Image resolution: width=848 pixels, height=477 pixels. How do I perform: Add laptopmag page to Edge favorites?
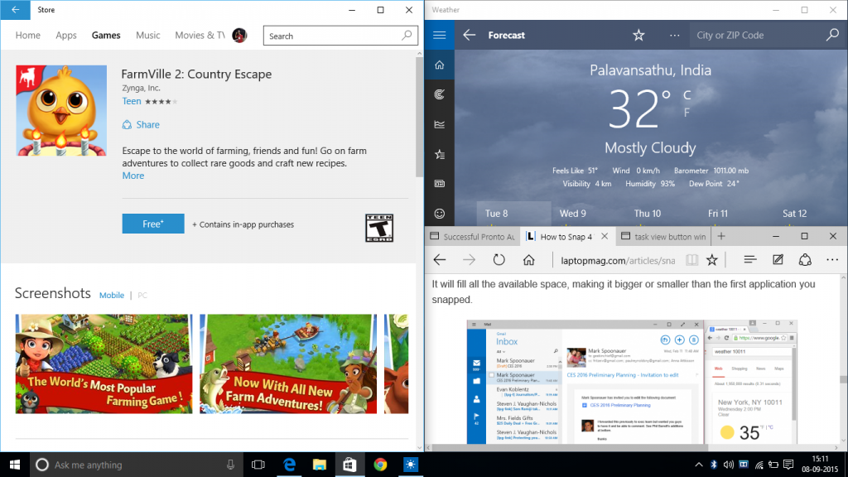point(711,260)
